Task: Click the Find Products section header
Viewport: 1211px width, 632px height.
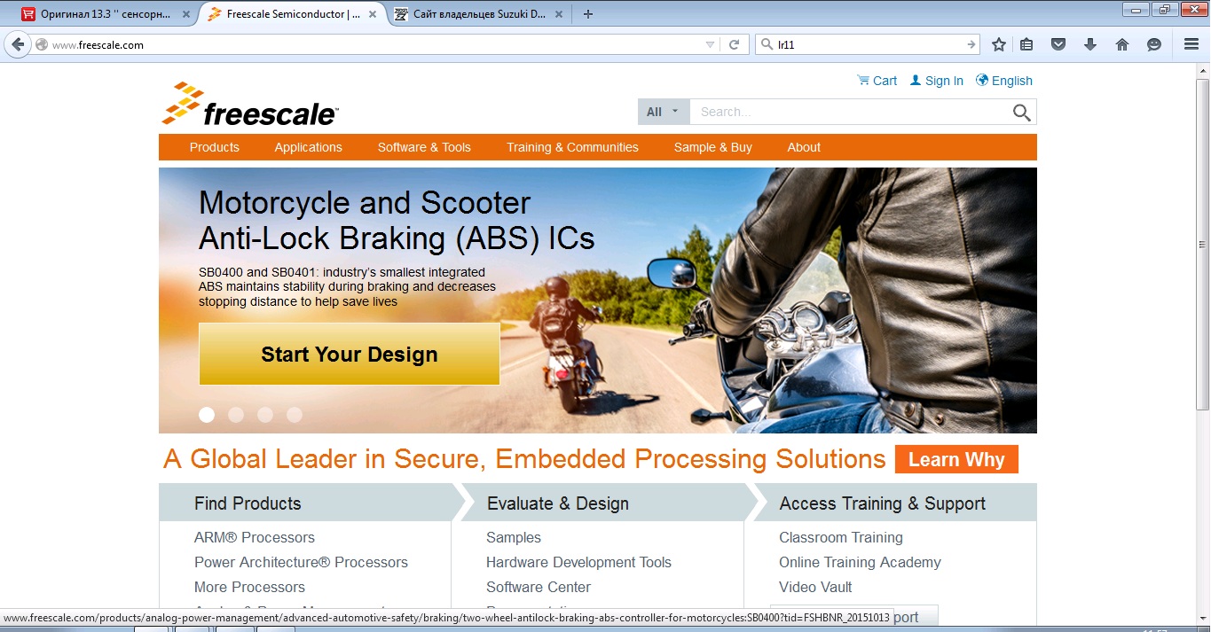Action: pyautogui.click(x=248, y=503)
